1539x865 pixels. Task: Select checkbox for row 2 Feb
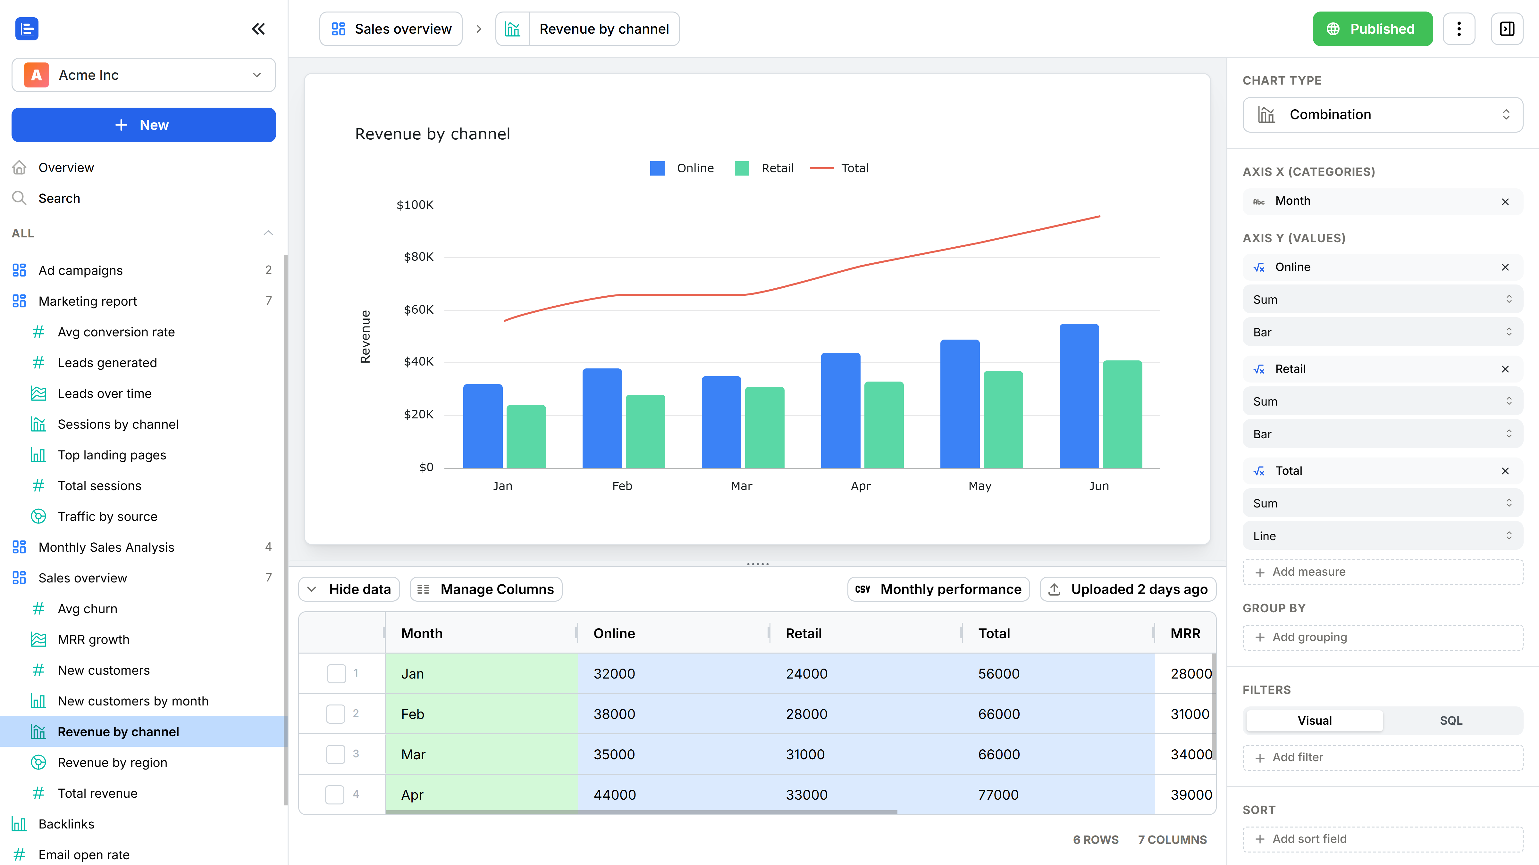[336, 714]
